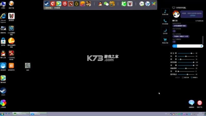
Task: Click the restore defaults button below sliders
Action: coord(194,78)
